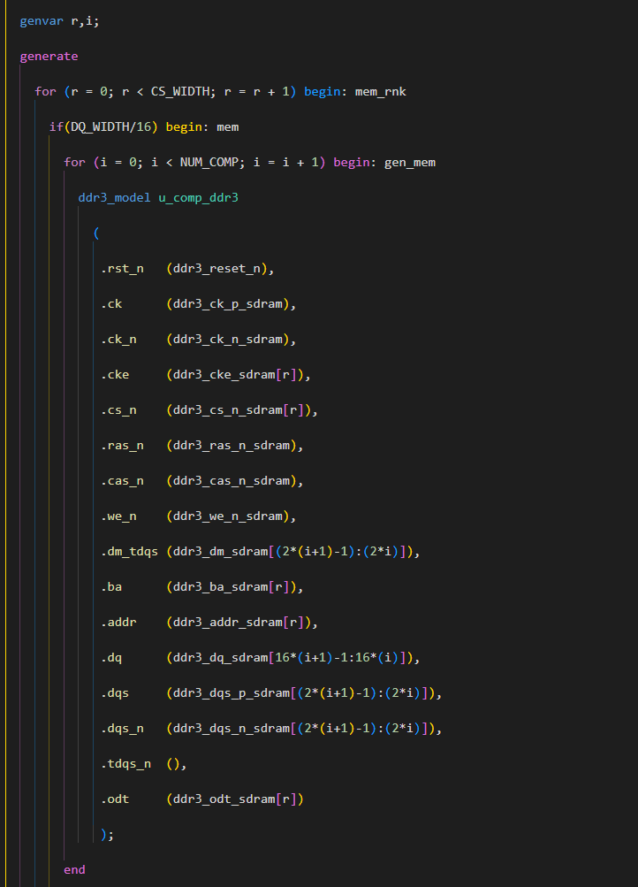Click the 'ddr3_ck_p_sdram' signal
The width and height of the screenshot is (638, 887).
[x=228, y=304]
